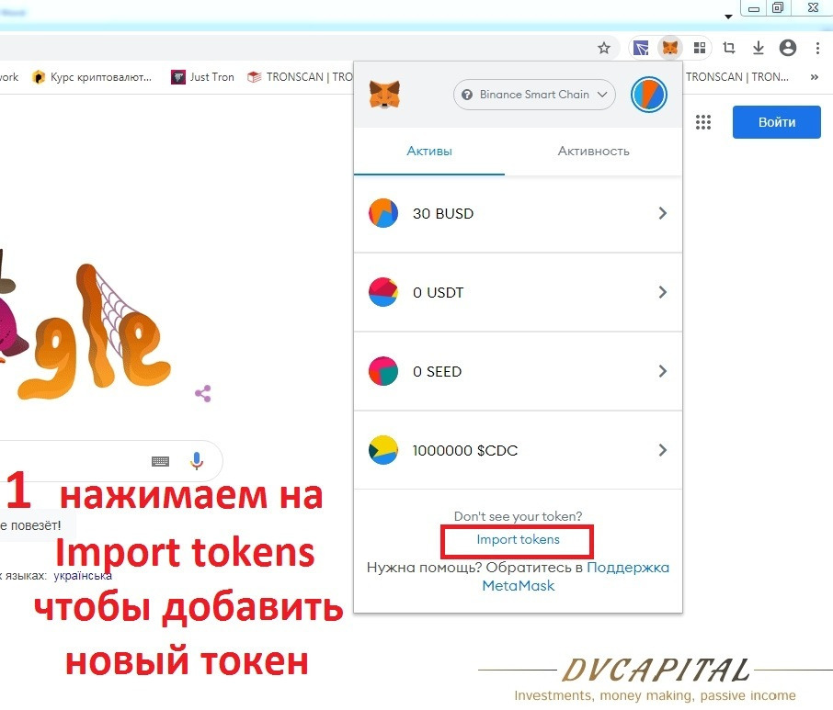Select the 1000000 $CDC balance text
This screenshot has width=833, height=710.
465,450
